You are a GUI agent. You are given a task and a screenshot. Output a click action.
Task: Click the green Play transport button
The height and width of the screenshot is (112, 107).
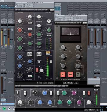[x=4, y=108]
